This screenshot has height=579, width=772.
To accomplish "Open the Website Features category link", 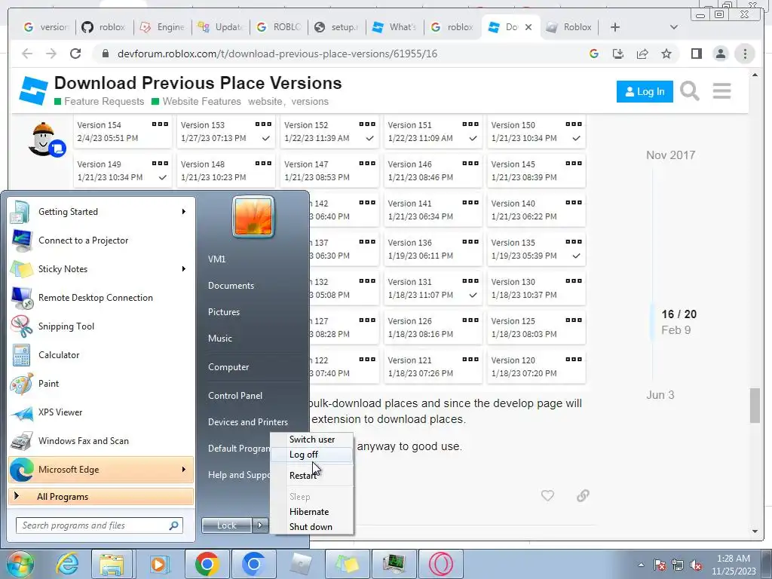I will pyautogui.click(x=197, y=102).
